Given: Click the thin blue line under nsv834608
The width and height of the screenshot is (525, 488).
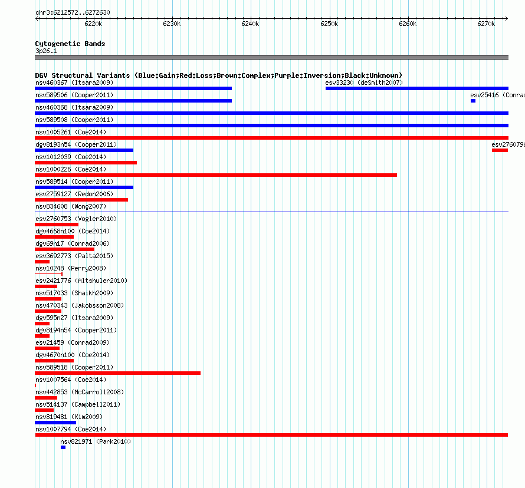Looking at the screenshot, I should 271,212.
